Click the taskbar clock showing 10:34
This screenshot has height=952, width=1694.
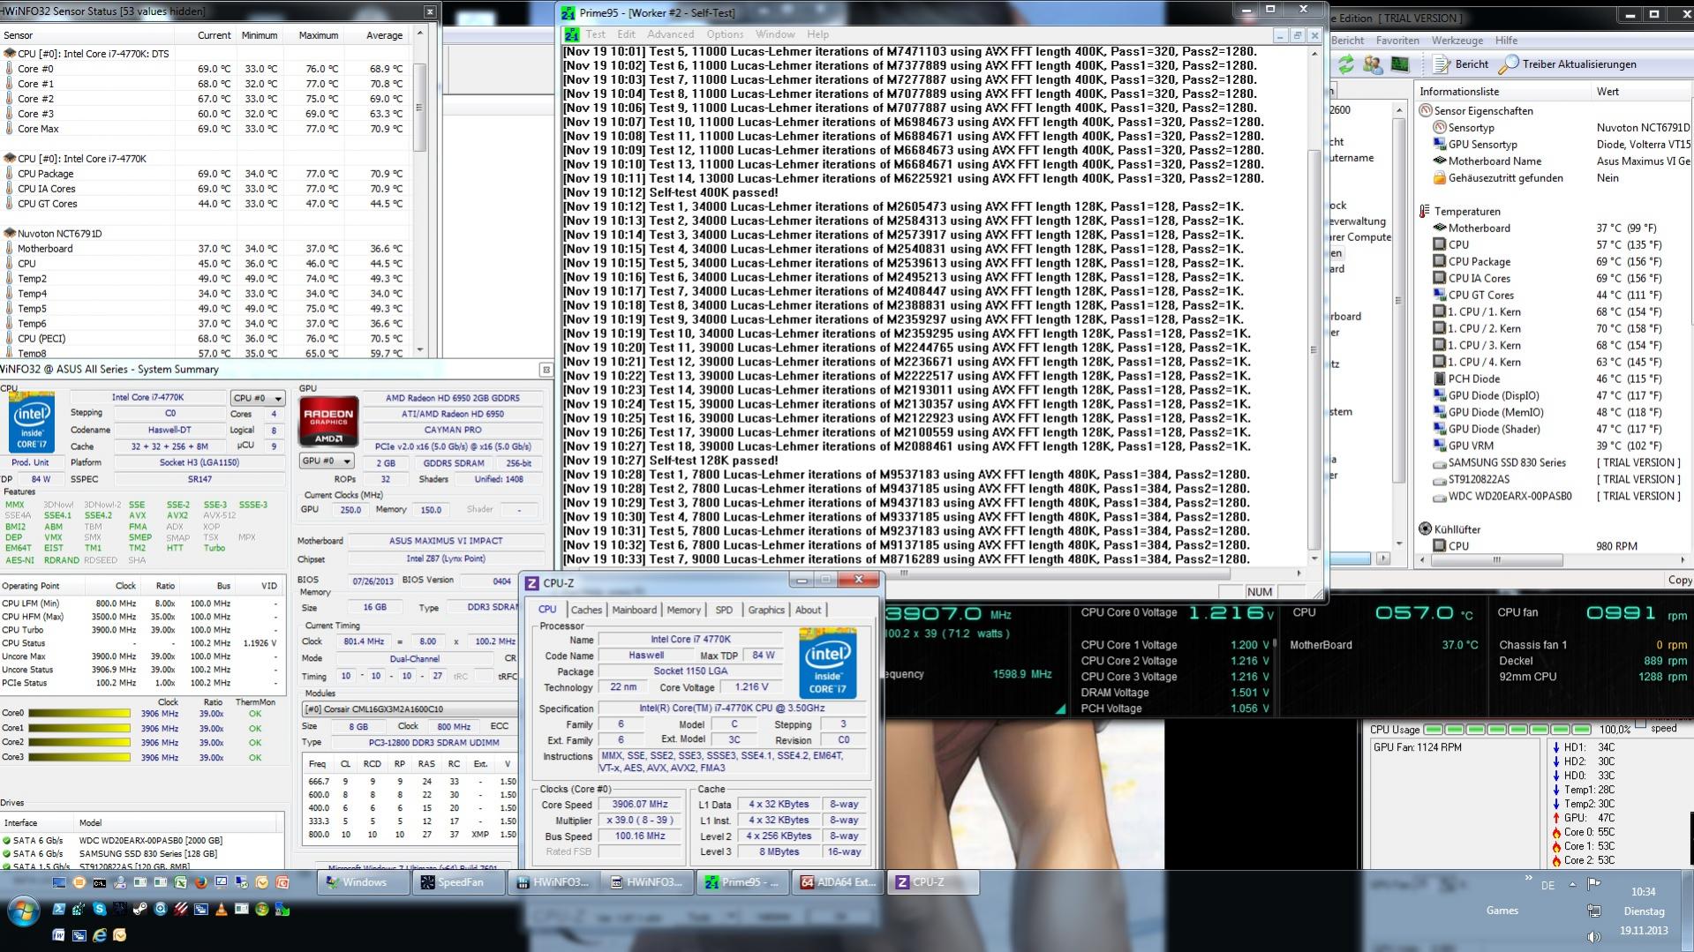(1644, 892)
